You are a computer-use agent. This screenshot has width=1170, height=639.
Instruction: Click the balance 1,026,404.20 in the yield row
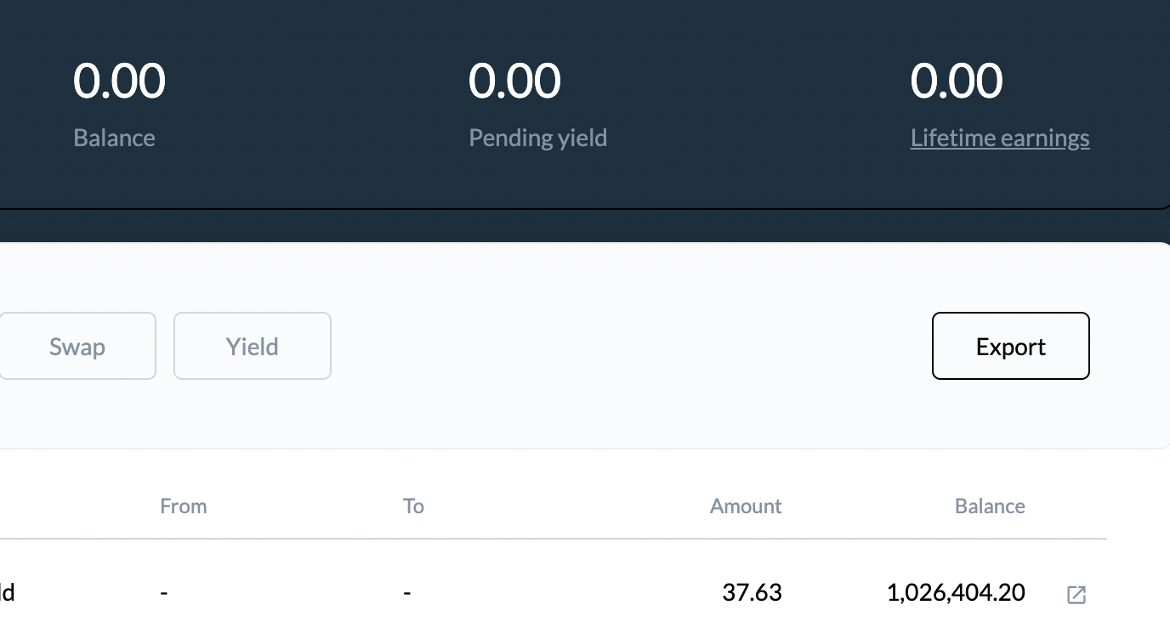tap(956, 592)
